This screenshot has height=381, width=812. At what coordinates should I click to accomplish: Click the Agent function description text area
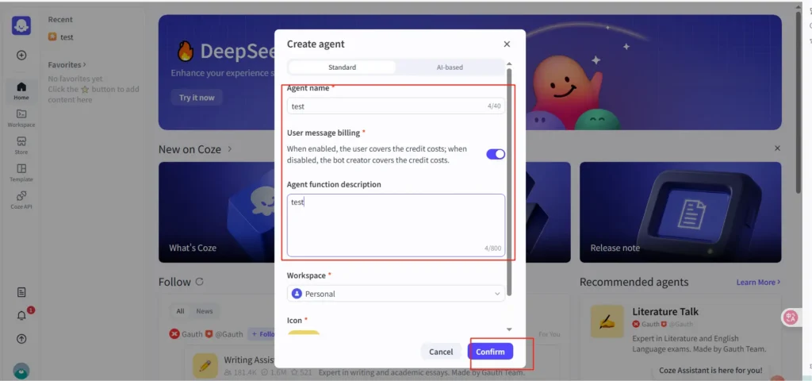coord(395,224)
